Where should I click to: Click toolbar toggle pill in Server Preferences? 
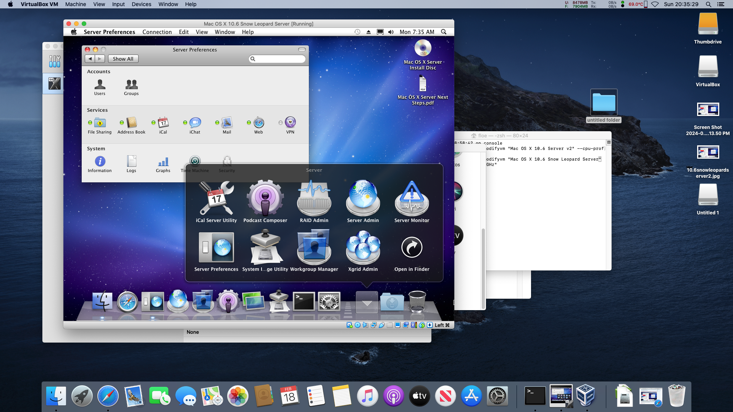(302, 50)
